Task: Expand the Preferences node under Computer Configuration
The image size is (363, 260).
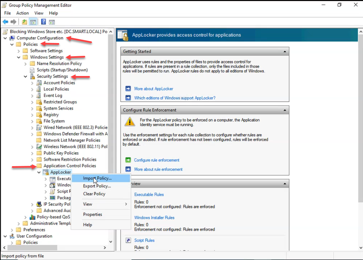Action: point(12,230)
